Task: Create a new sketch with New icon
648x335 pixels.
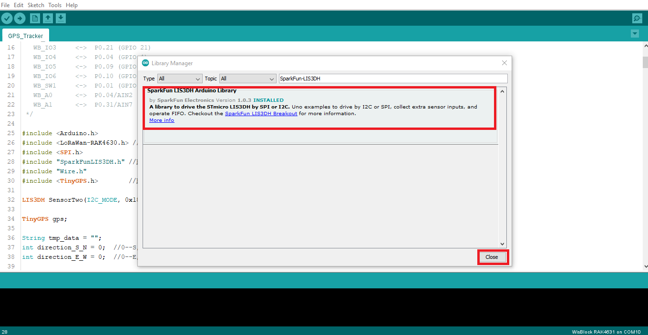Action: (x=35, y=18)
